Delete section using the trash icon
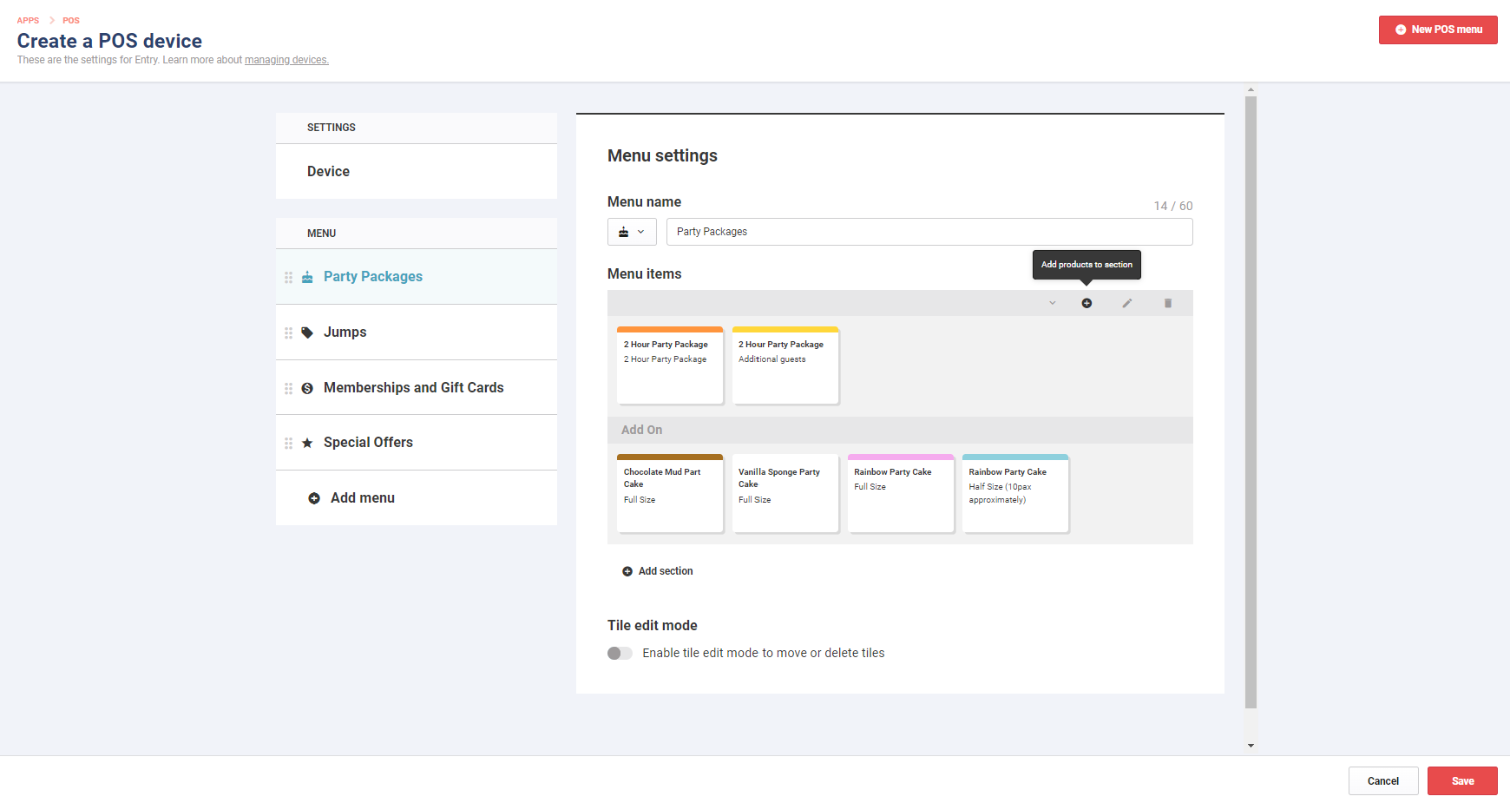 point(1168,303)
